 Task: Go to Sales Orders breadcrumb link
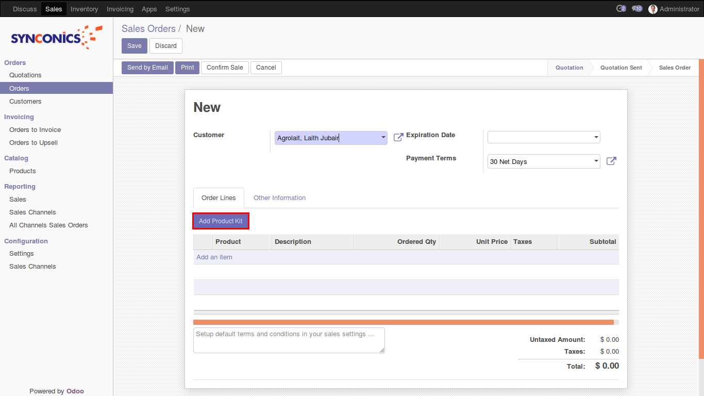pyautogui.click(x=148, y=29)
